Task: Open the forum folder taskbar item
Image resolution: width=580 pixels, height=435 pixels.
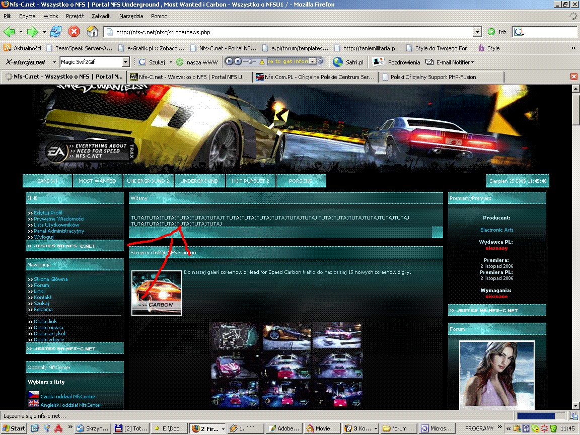Action: coord(399,428)
